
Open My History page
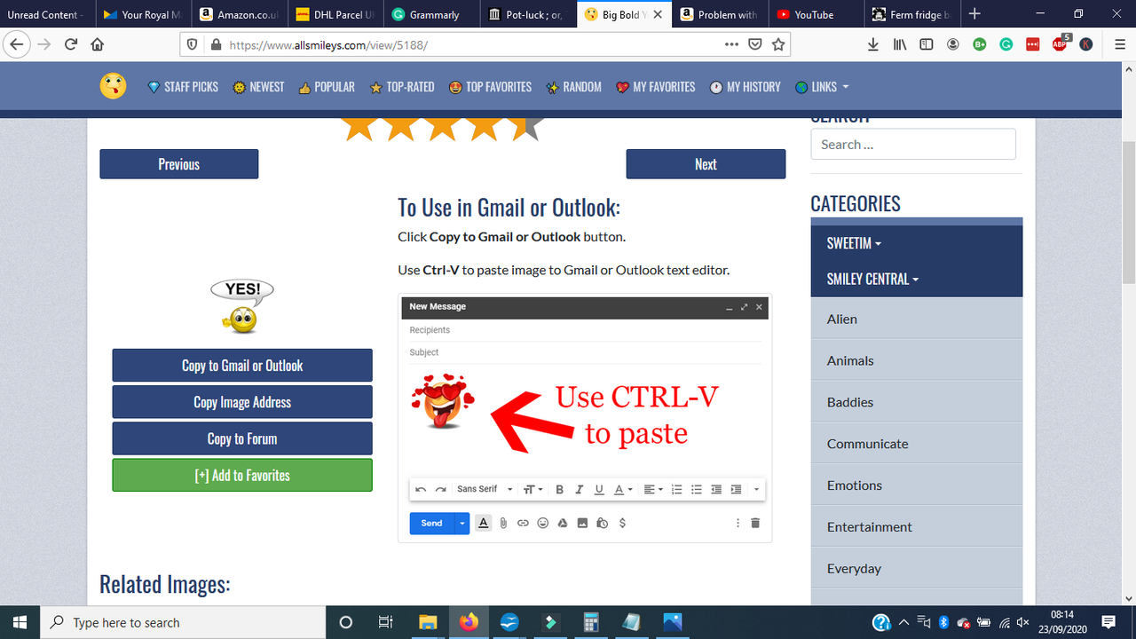coord(745,87)
